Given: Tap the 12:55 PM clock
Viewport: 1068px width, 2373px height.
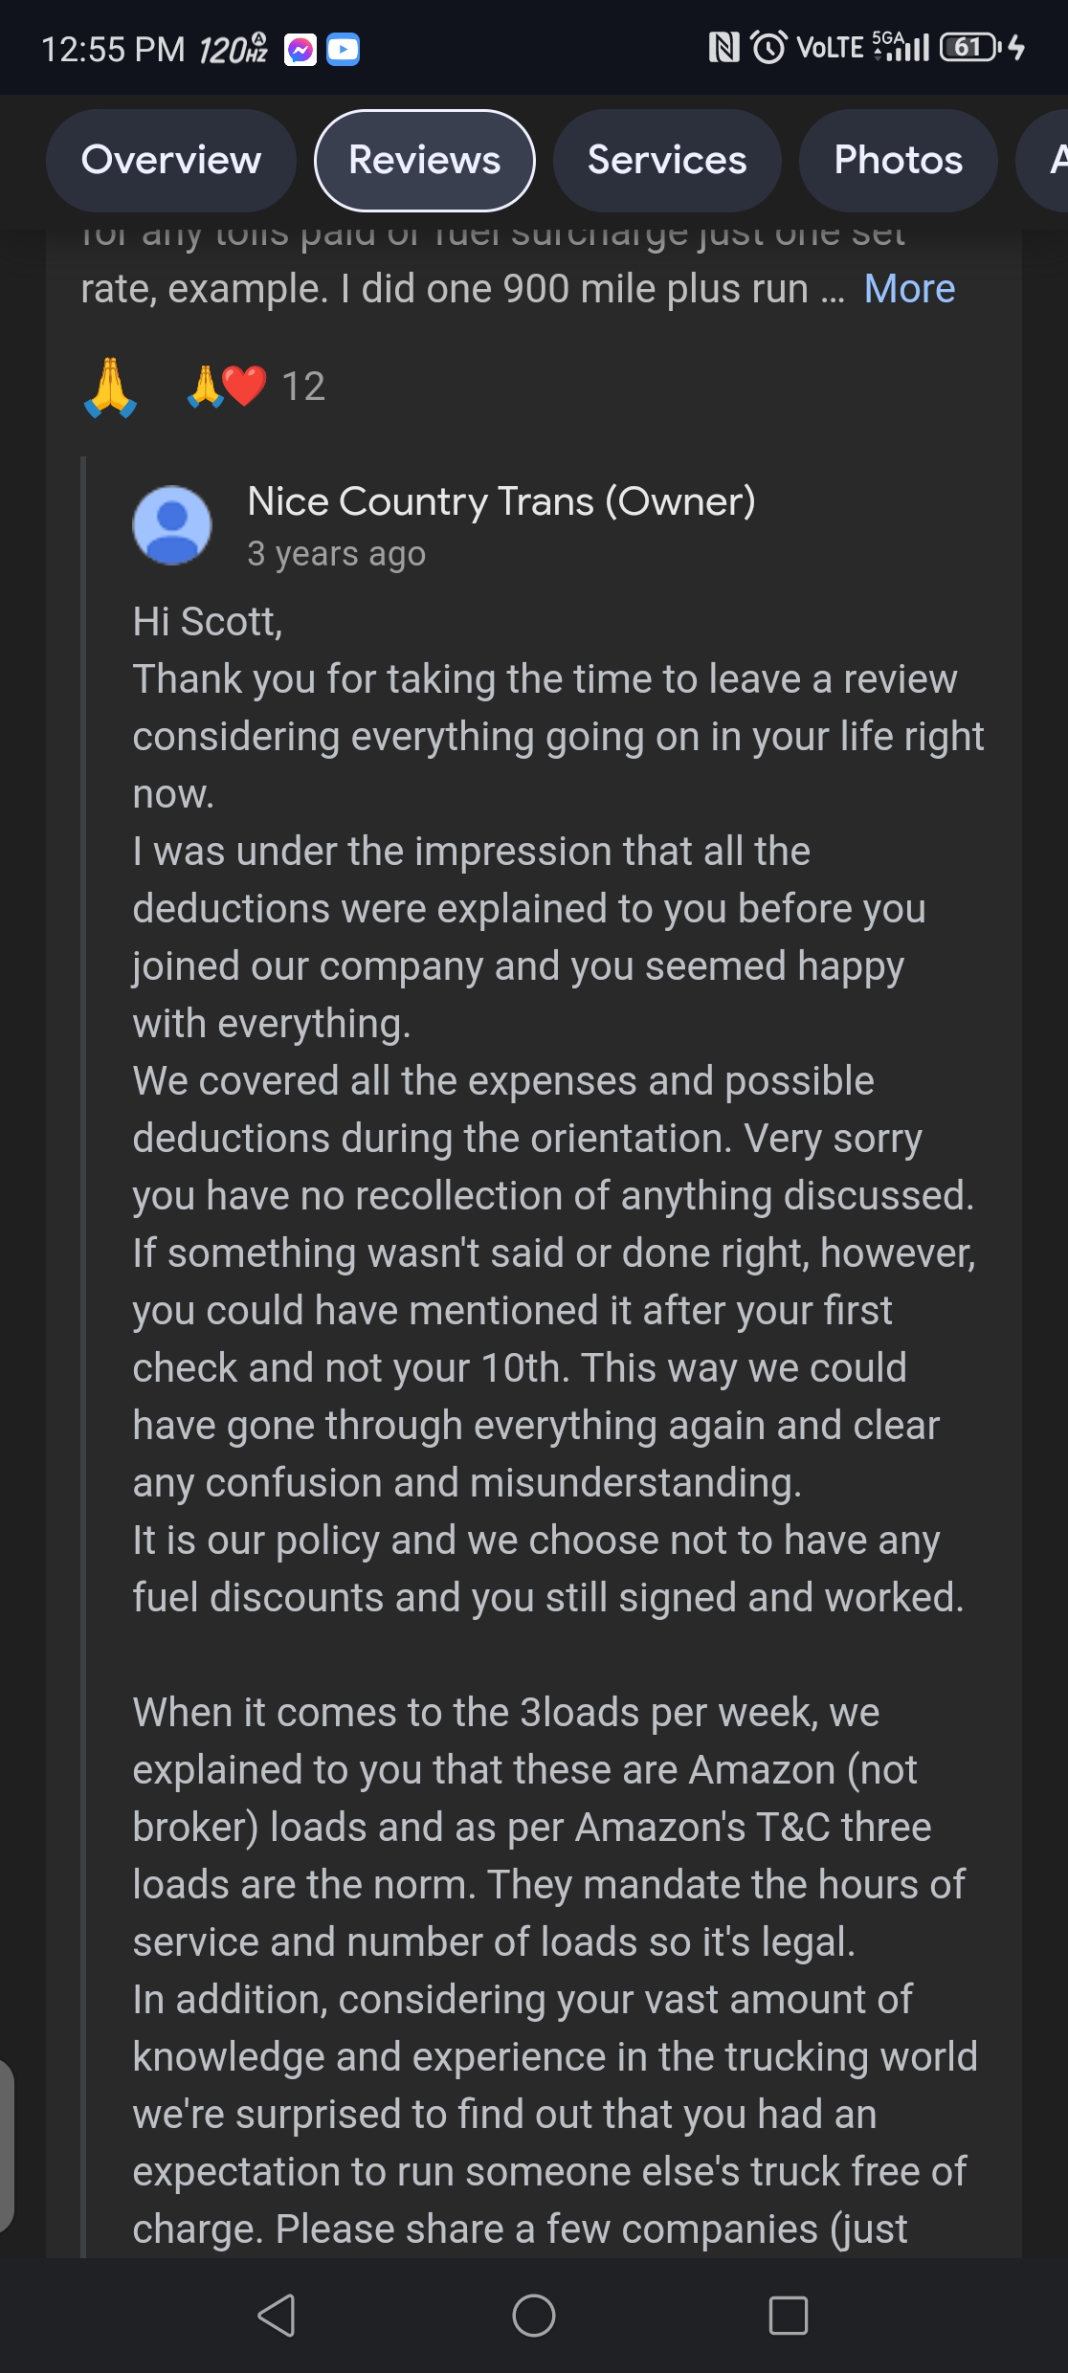Looking at the screenshot, I should (x=113, y=49).
